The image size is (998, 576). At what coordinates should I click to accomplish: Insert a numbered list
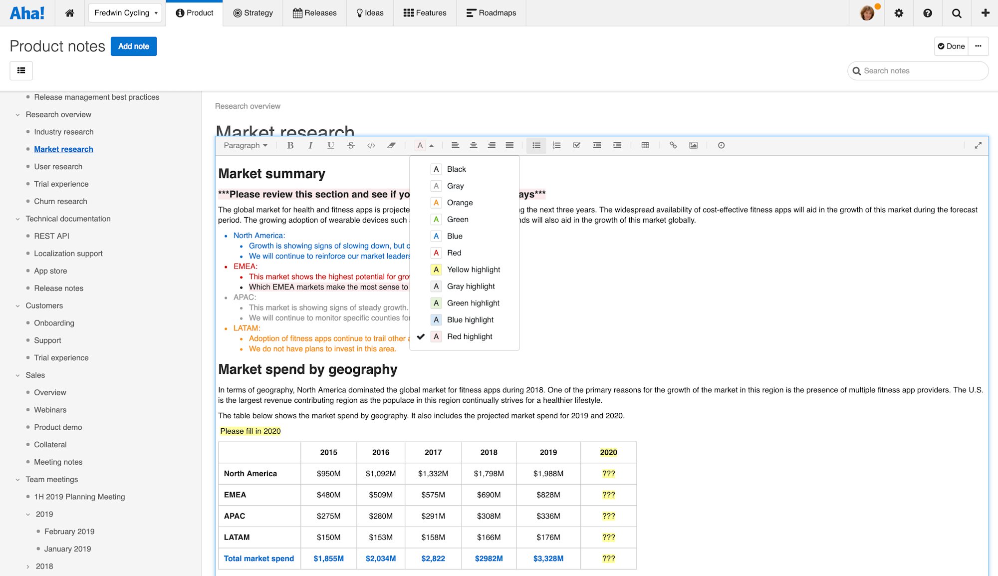coord(556,145)
